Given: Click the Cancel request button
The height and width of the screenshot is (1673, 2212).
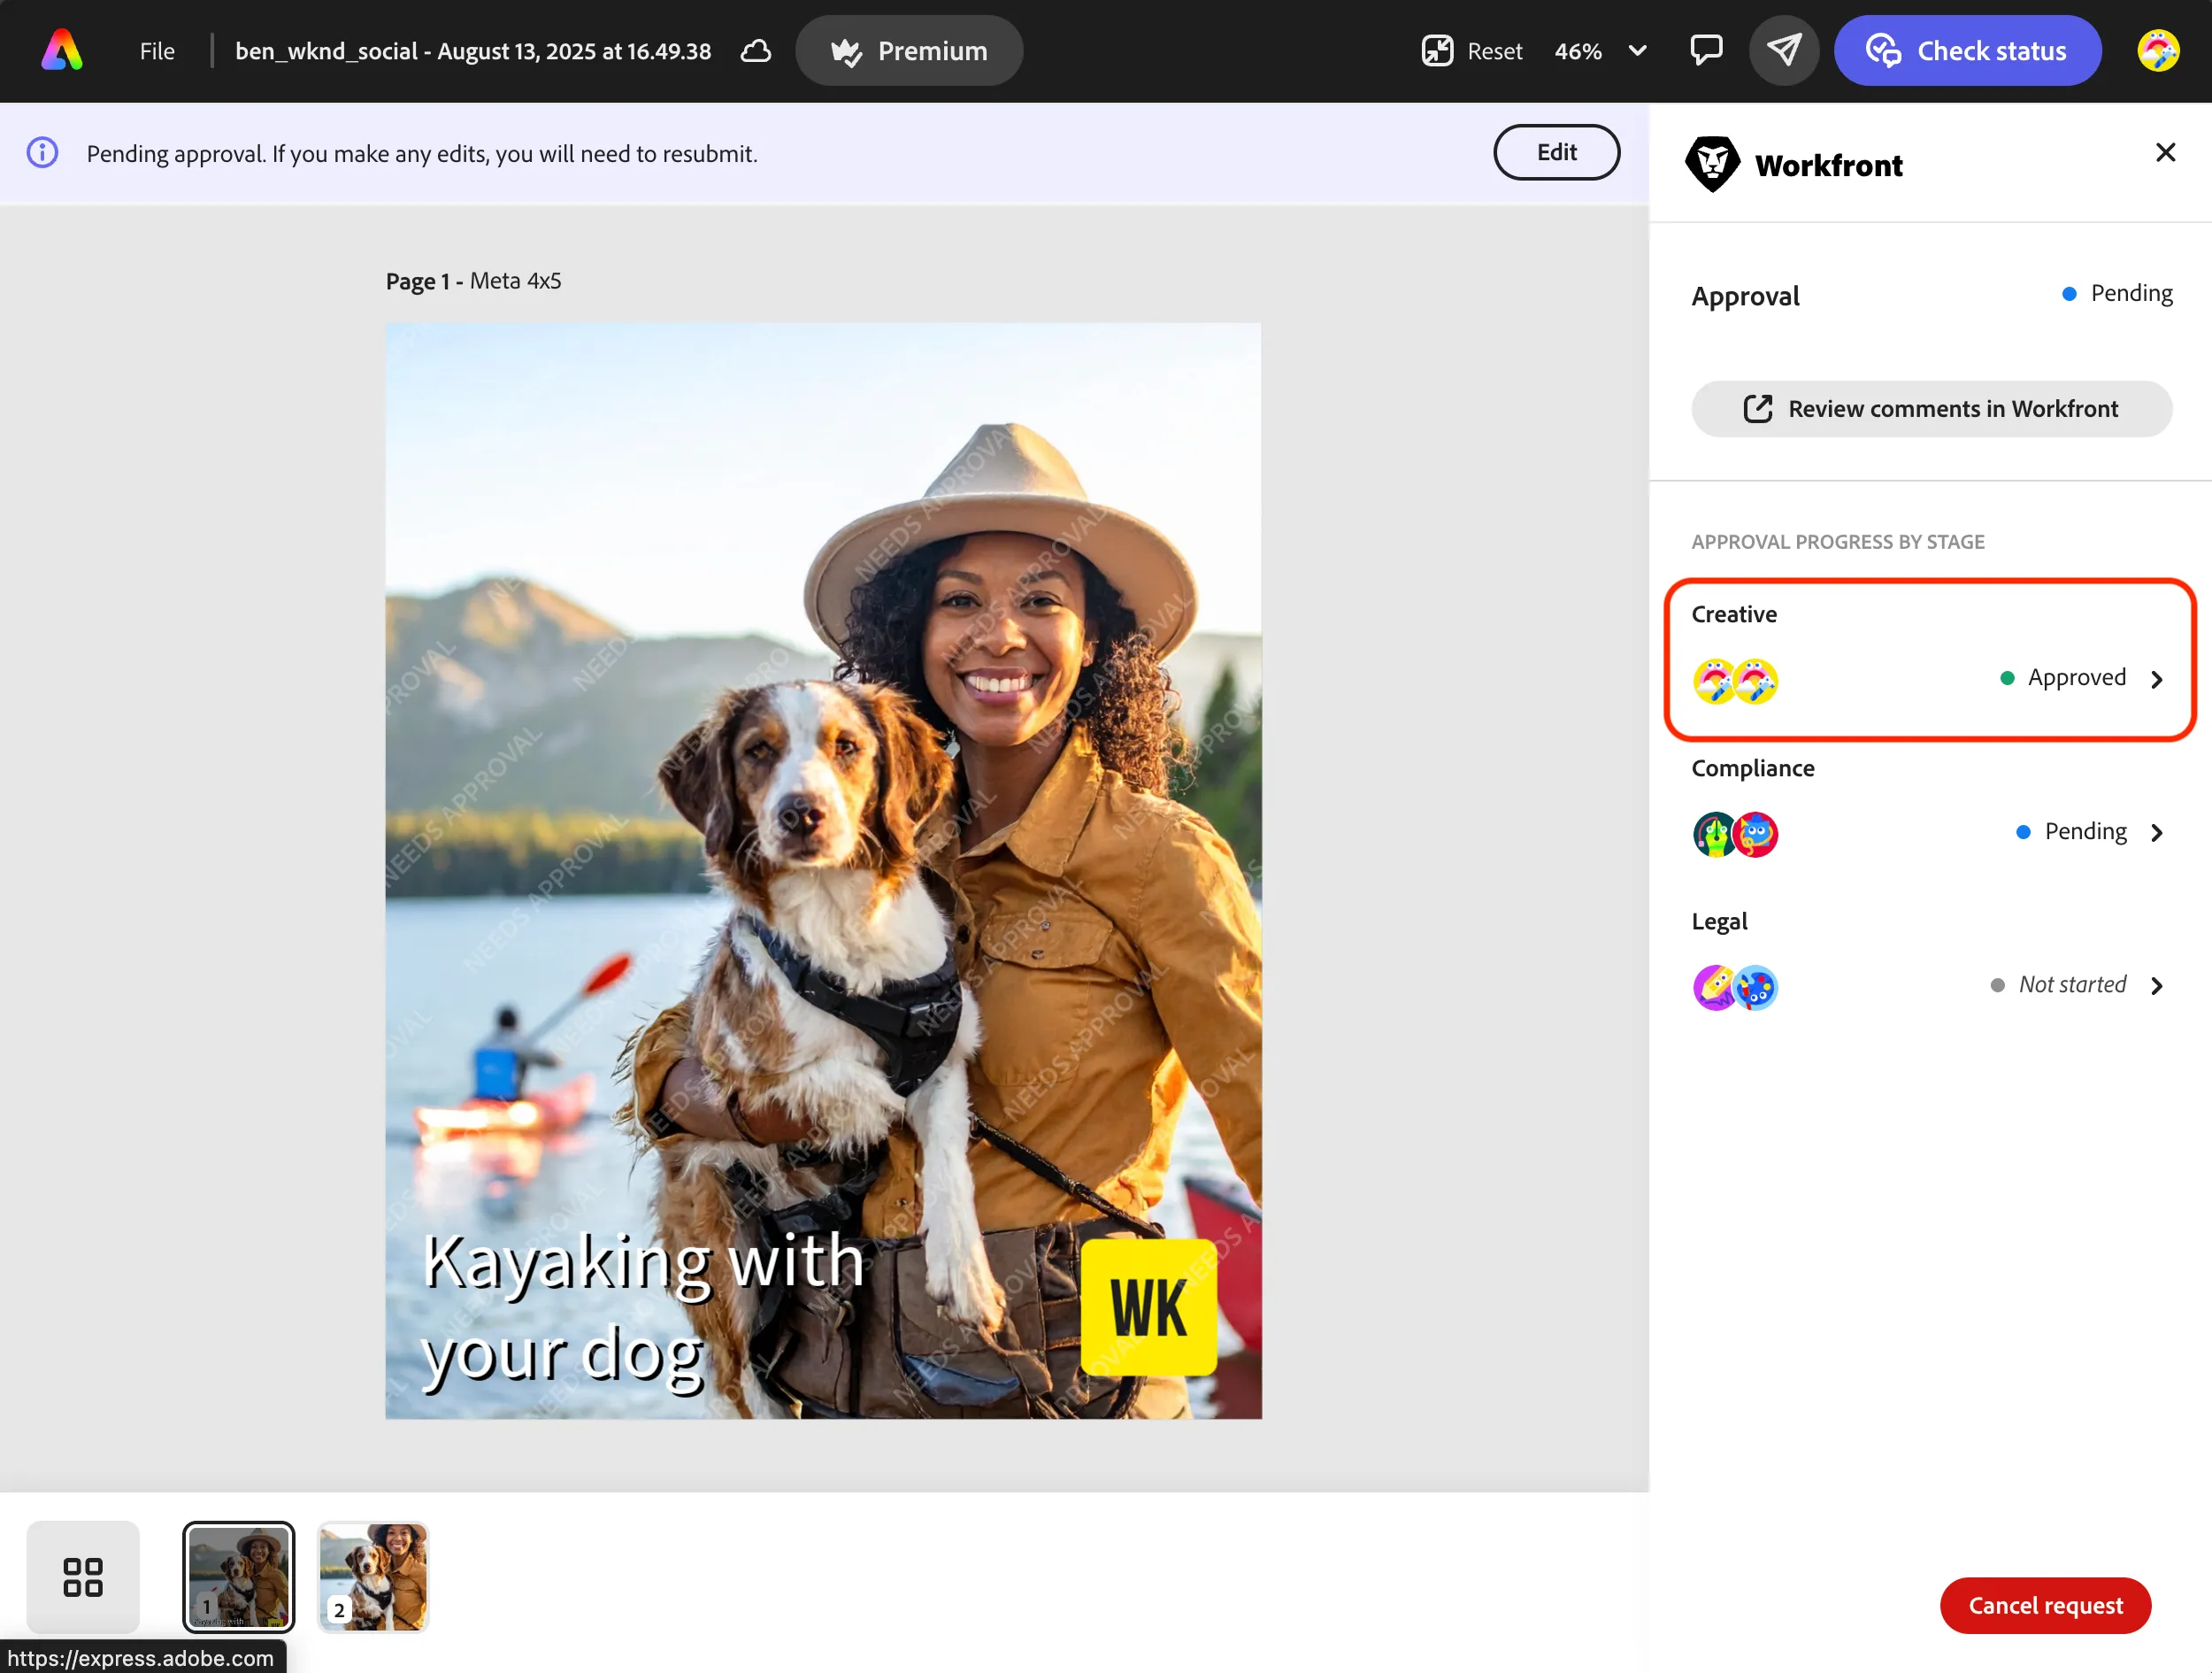Looking at the screenshot, I should [x=2045, y=1605].
